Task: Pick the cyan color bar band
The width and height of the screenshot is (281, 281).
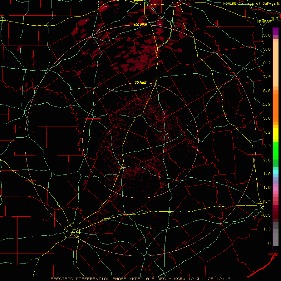Action: pos(276,172)
